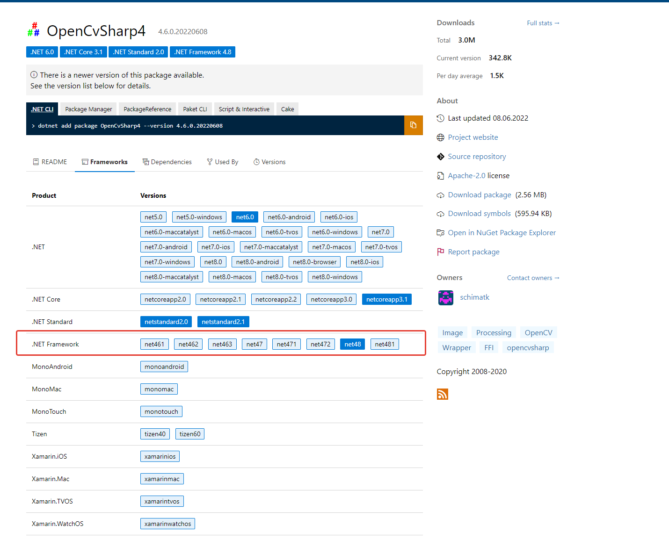The width and height of the screenshot is (669, 540).
Task: Select the Cake install tab
Action: [288, 109]
